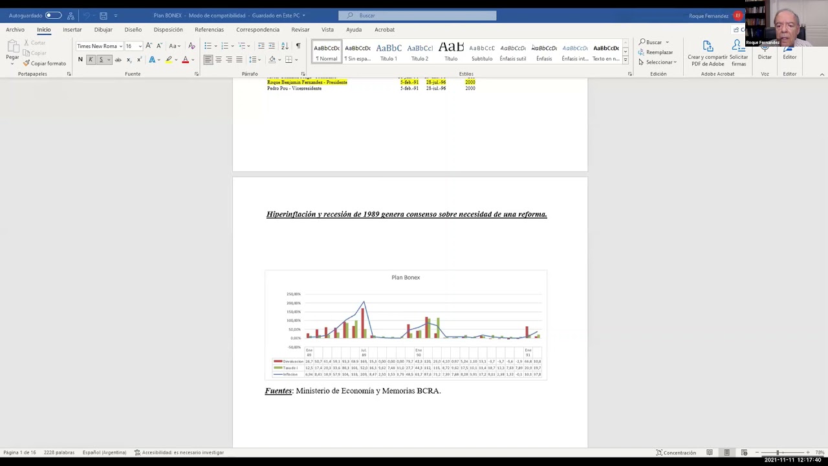This screenshot has height=466, width=828.
Task: Align text left
Action: [208, 60]
